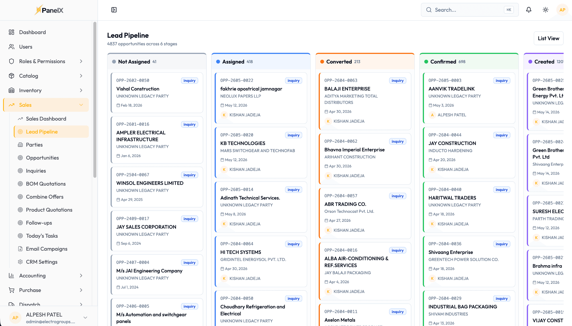Open the BALAJI ENTERPRISE lead card
The height and width of the screenshot is (326, 572).
coord(365,101)
